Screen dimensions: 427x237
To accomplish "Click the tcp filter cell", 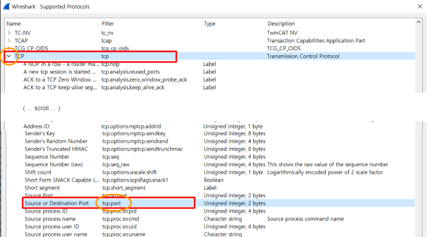I will [x=105, y=56].
